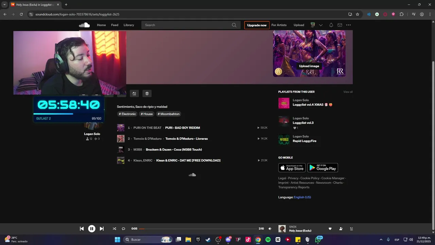Screen dimensions: 435x245
Task: Toggle shuffle in player bar
Action: tap(115, 229)
